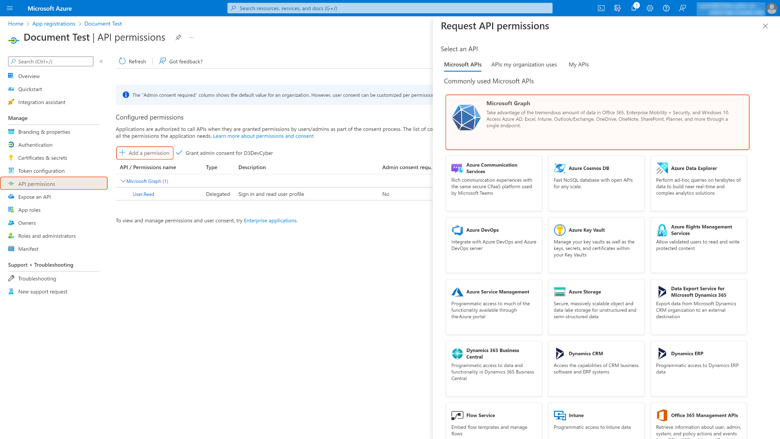Open portal settings gear icon
This screenshot has height=439, width=780.
coord(650,8)
